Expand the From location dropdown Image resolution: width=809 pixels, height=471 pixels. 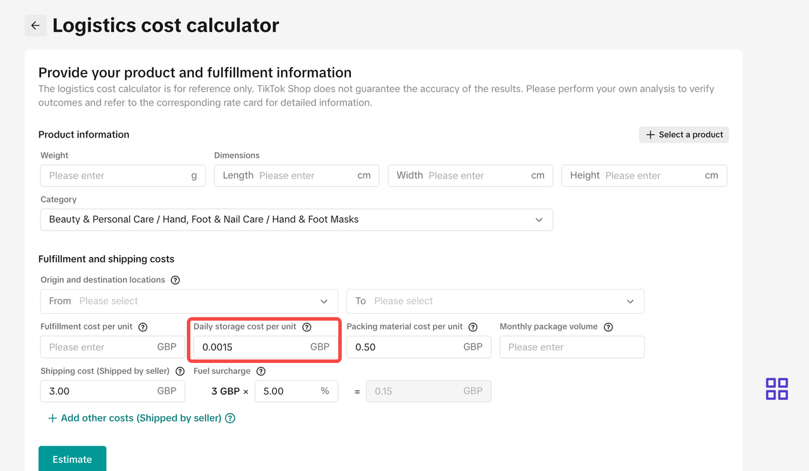[189, 301]
